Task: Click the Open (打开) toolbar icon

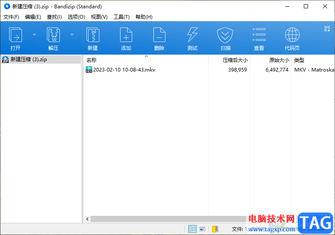Action: 15,35
